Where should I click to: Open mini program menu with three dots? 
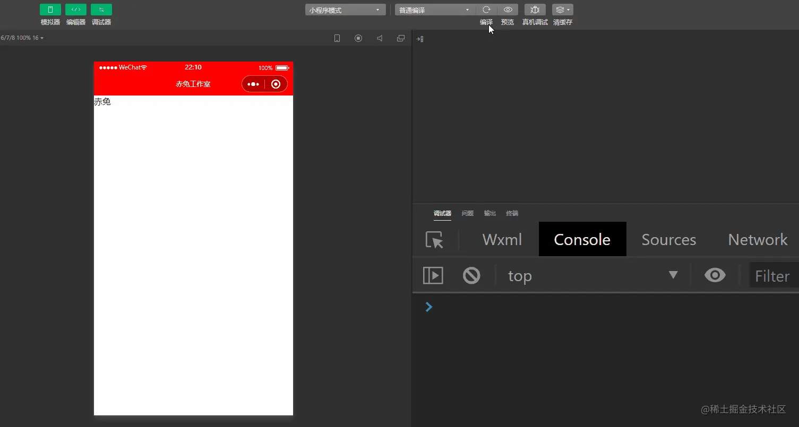(x=253, y=84)
